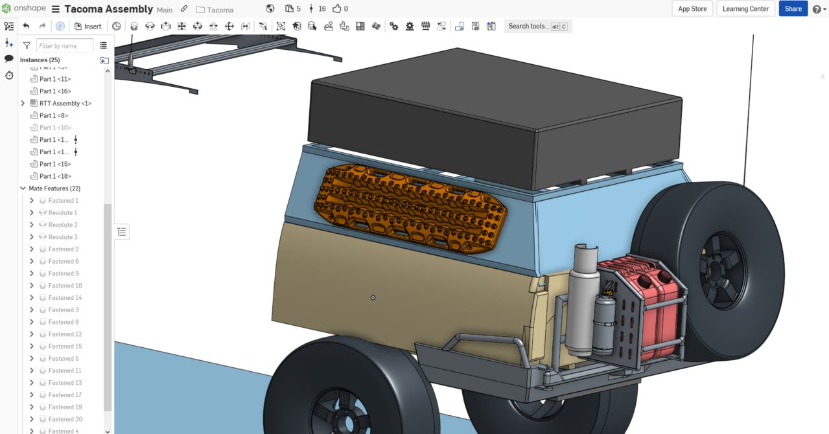Select the Linear pattern tool

coord(360,26)
